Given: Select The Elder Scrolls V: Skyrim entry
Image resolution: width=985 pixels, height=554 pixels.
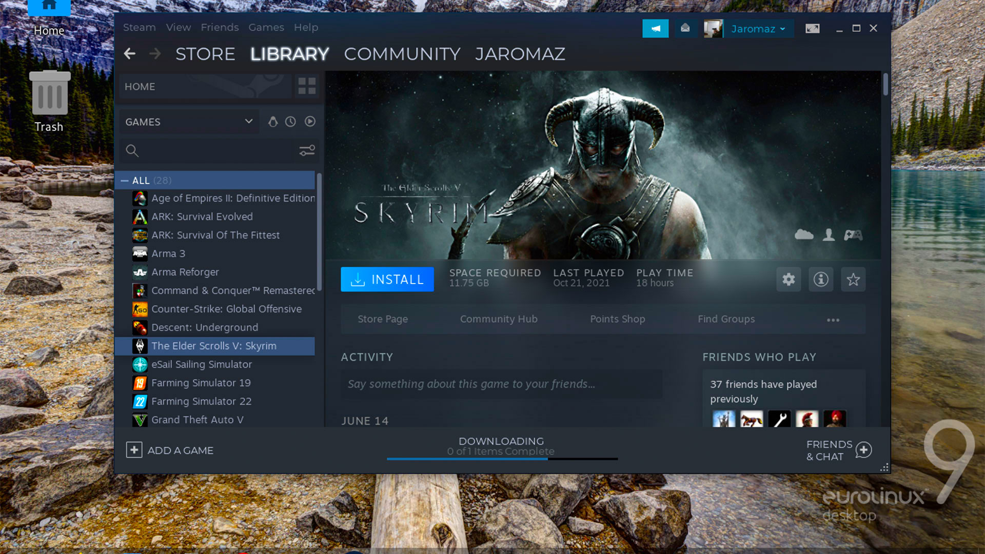Looking at the screenshot, I should point(215,346).
